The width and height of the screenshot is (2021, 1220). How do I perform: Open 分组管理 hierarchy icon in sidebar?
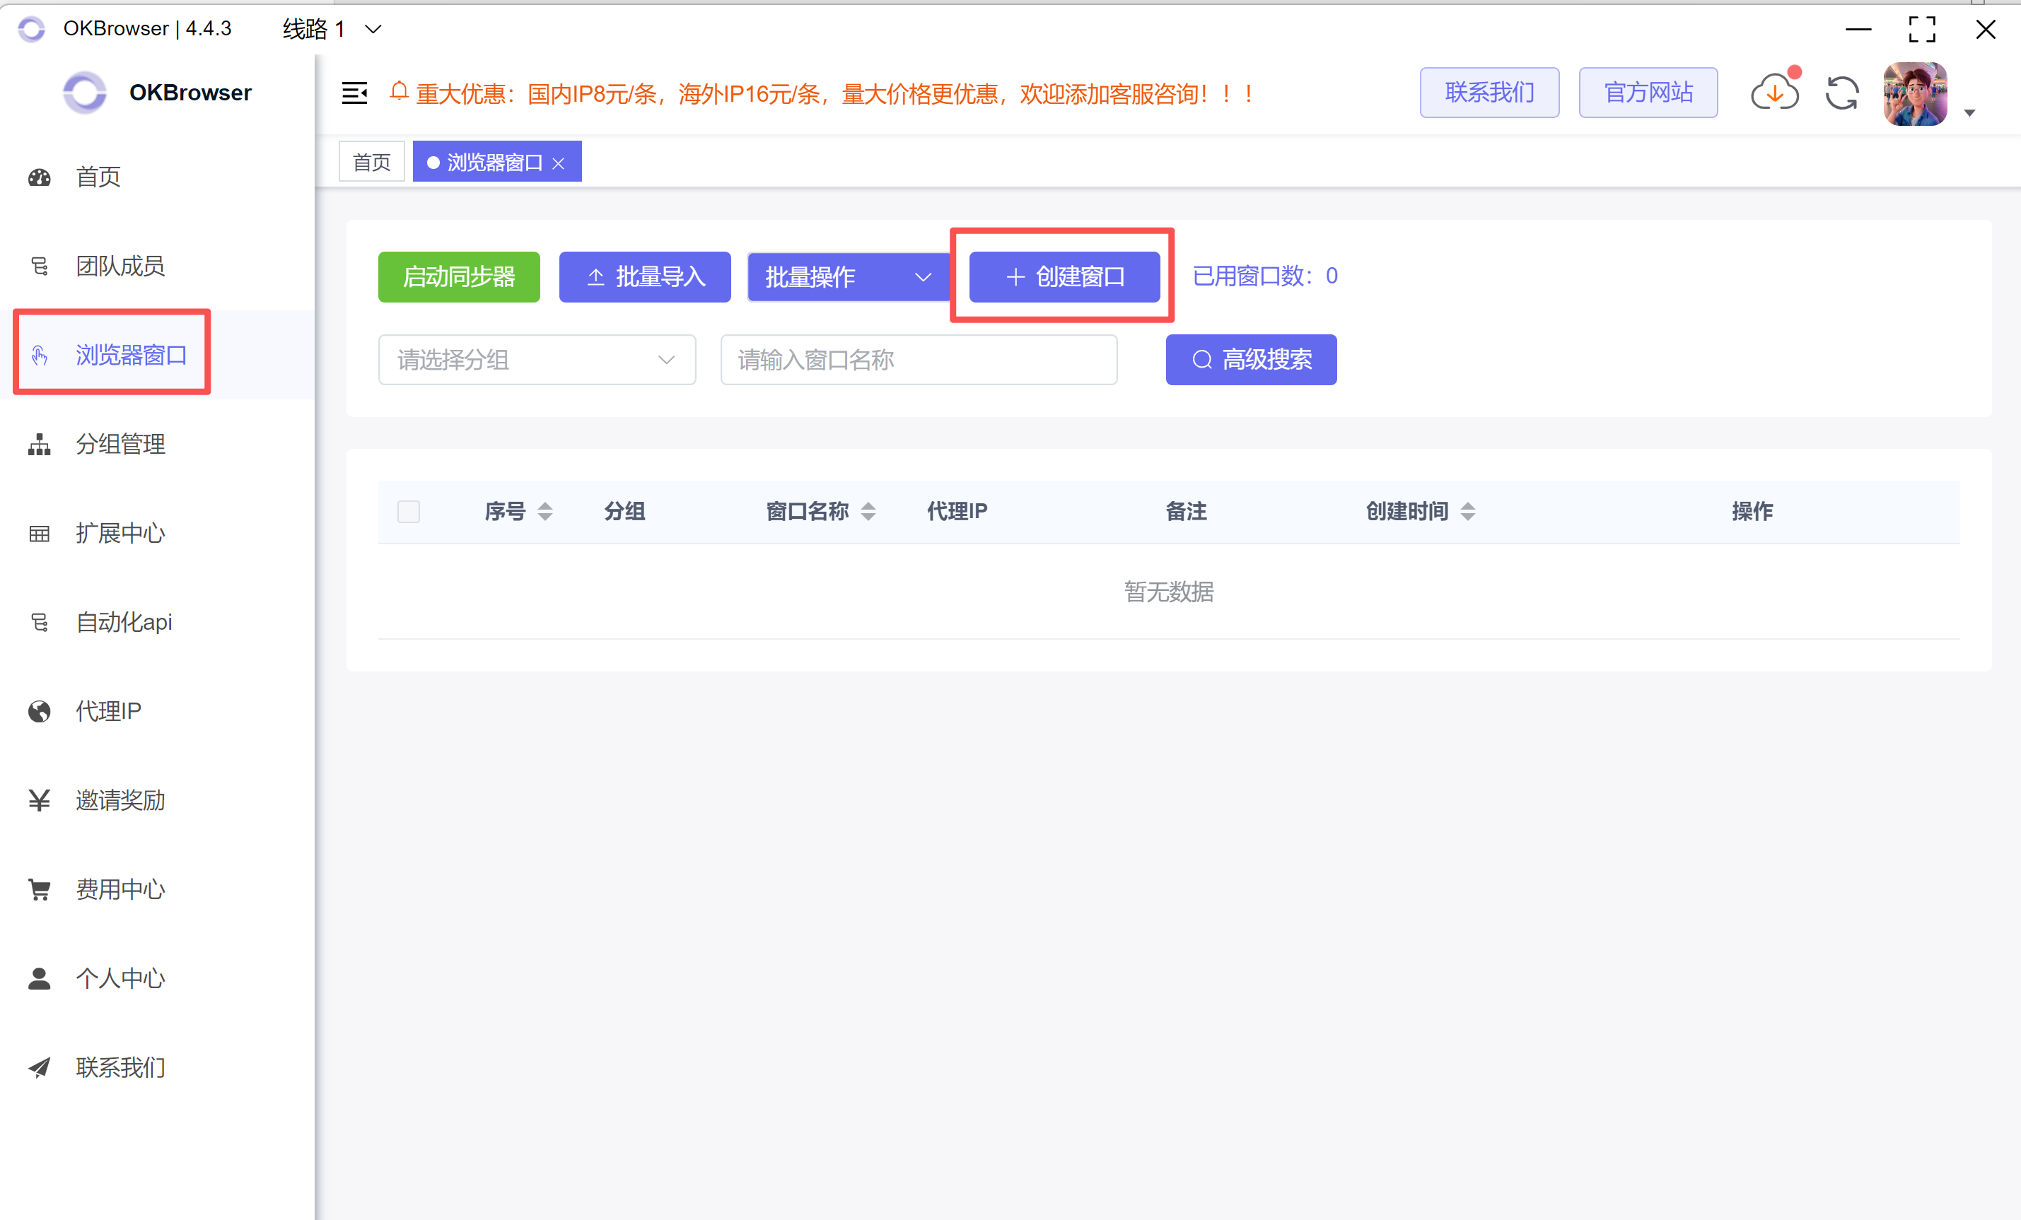(40, 445)
